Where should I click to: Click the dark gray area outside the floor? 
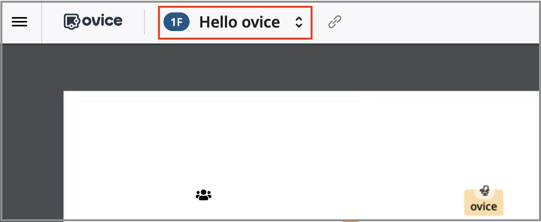tap(272, 66)
